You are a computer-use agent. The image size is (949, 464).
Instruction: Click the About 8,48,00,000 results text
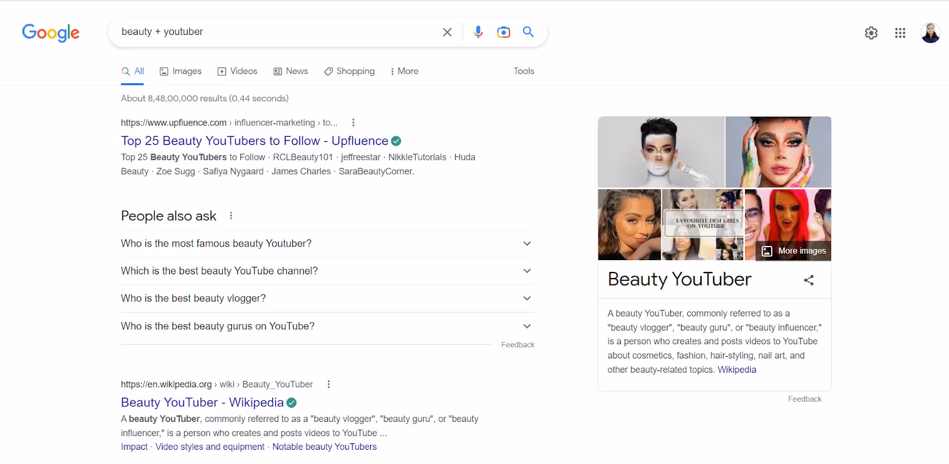(205, 98)
